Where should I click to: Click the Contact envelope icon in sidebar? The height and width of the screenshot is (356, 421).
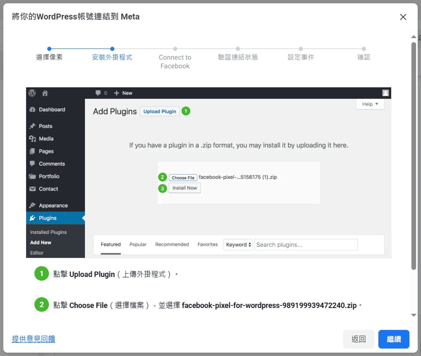(x=32, y=189)
